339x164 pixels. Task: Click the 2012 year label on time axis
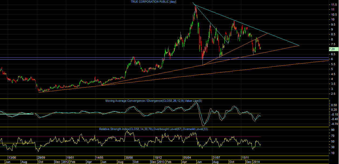pos(66,162)
